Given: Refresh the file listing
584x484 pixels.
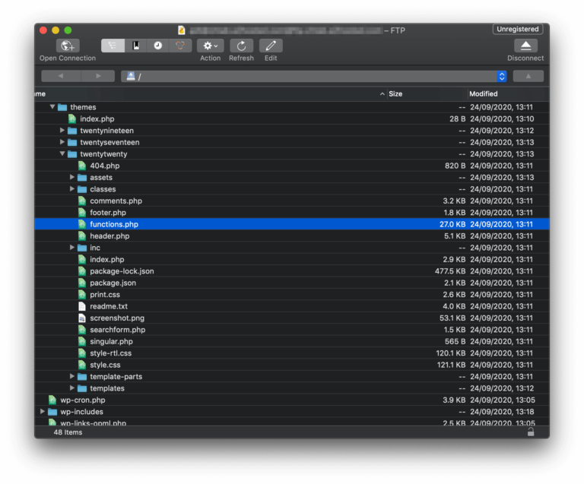Looking at the screenshot, I should click(x=241, y=46).
